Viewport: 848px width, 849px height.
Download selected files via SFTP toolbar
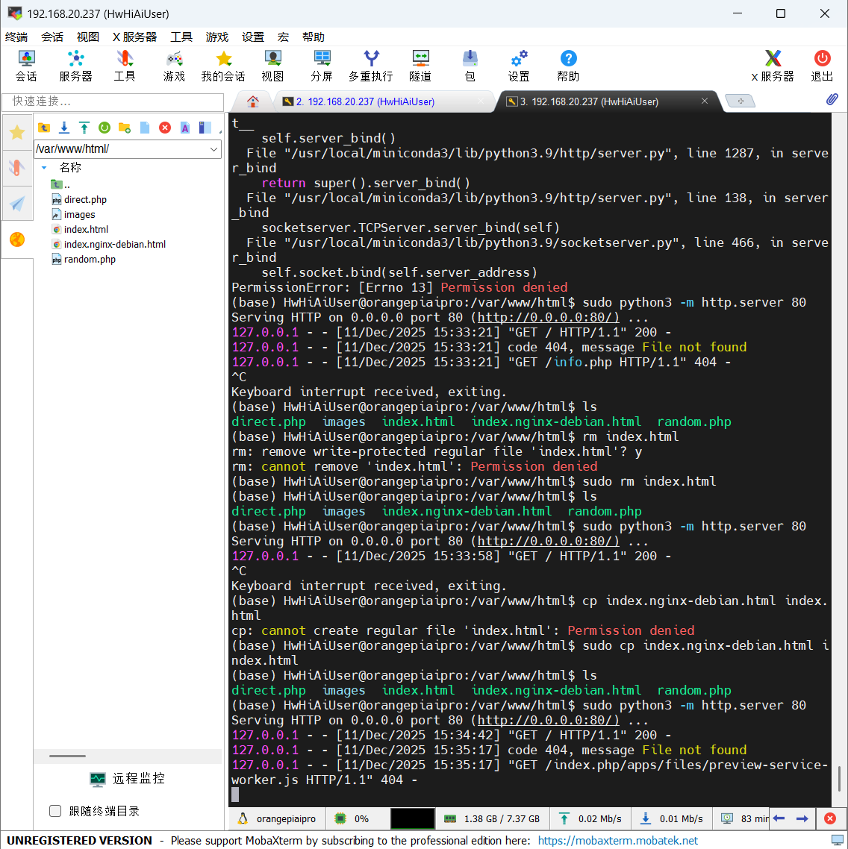64,128
